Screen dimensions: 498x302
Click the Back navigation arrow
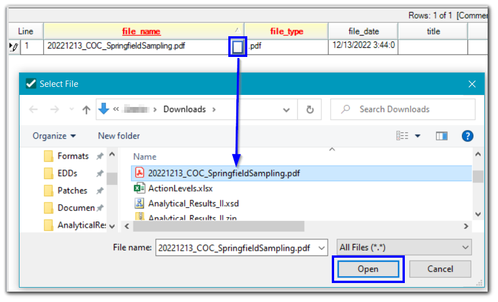coord(33,109)
